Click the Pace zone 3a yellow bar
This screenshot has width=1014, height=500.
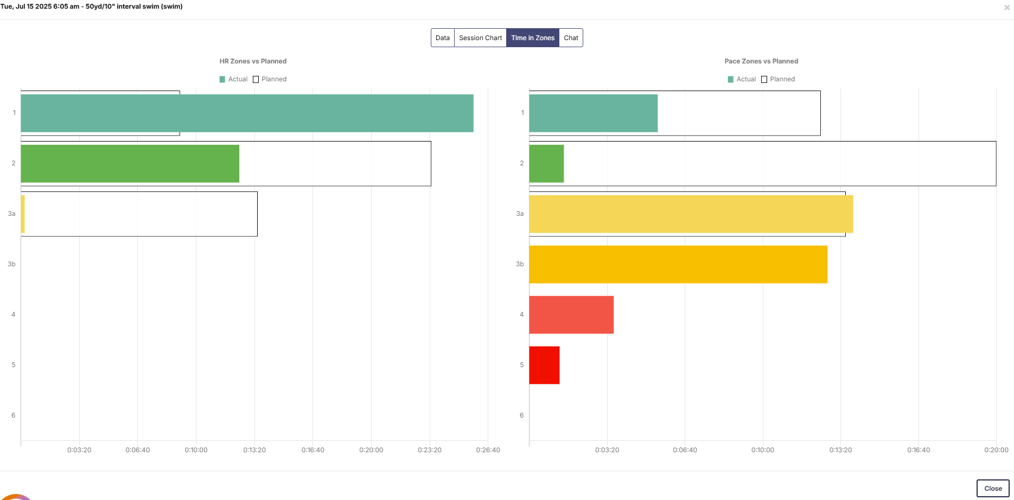click(691, 214)
